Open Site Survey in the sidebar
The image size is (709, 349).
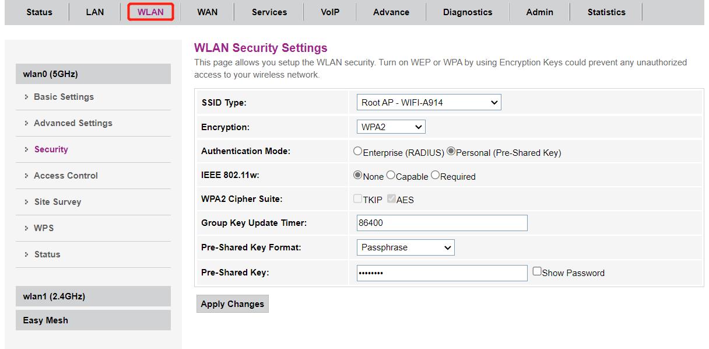click(x=57, y=202)
